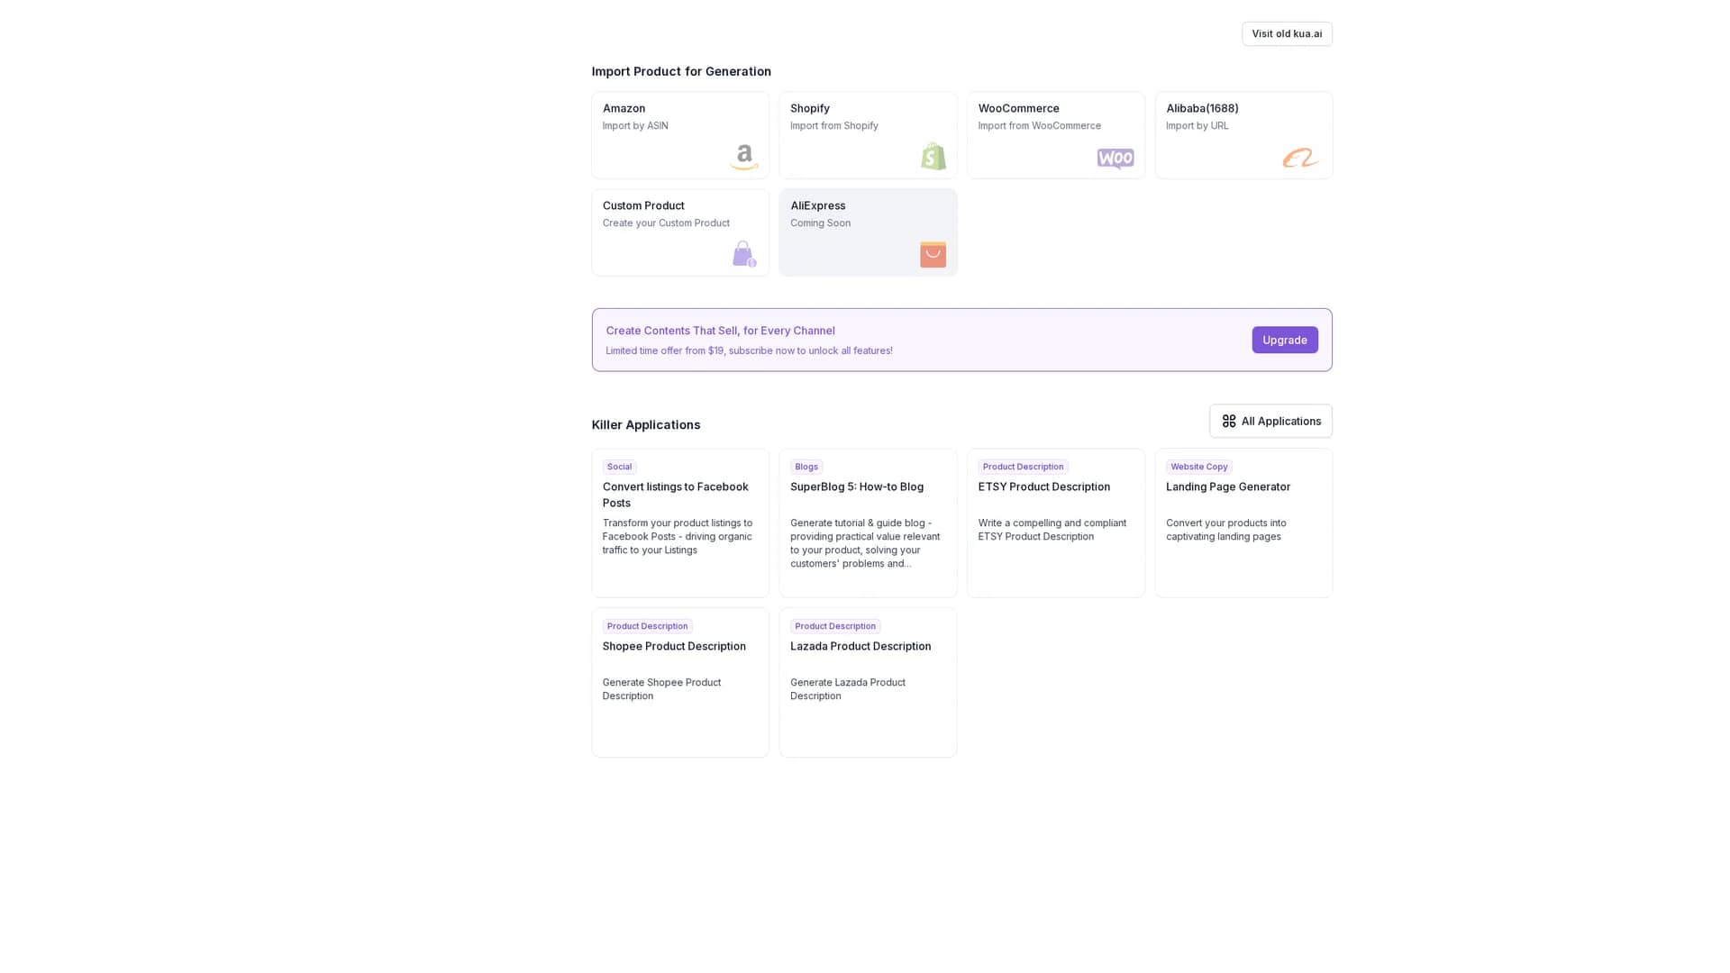Click the 'Limited time offer from $19' text
The height and width of the screenshot is (973, 1730).
[749, 350]
